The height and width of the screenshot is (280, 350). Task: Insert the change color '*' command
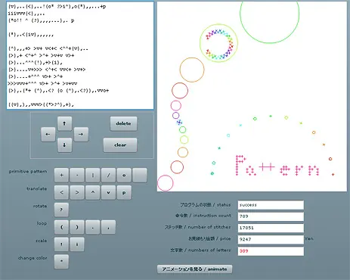click(x=61, y=262)
